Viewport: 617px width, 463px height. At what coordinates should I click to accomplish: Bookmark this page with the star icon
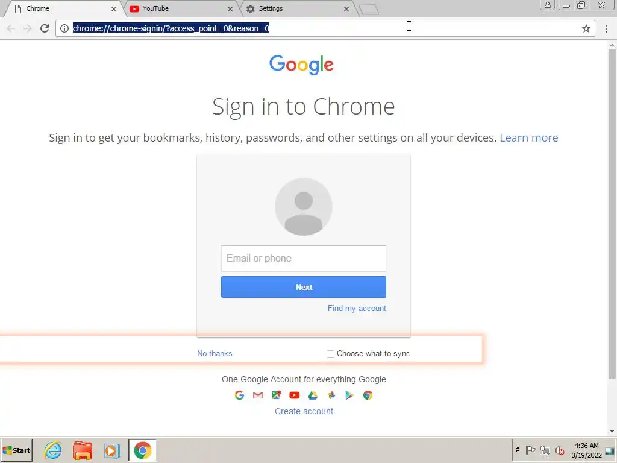point(586,28)
